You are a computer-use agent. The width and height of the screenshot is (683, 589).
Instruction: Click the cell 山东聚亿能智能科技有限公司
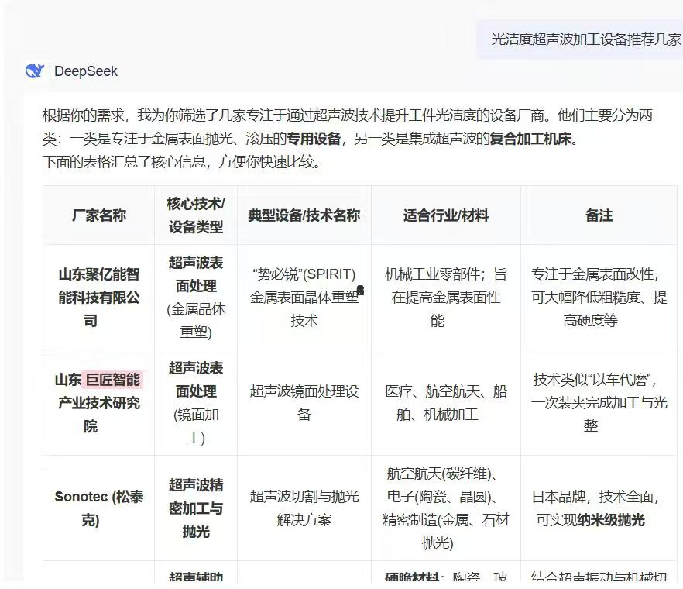(x=99, y=298)
